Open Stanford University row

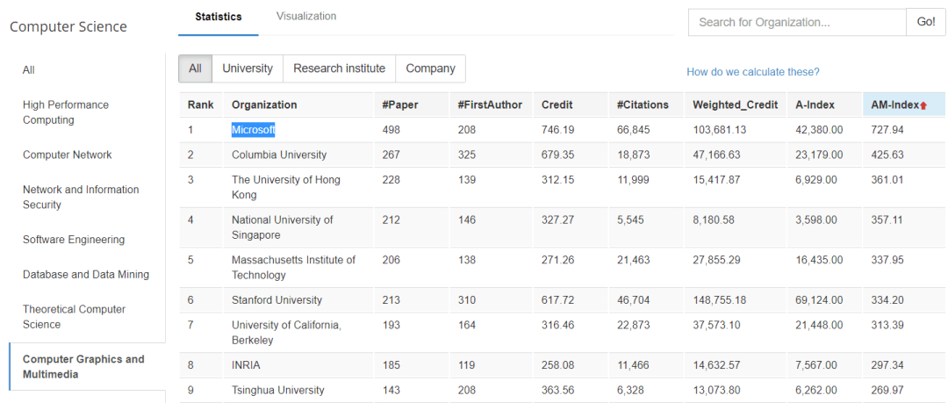276,300
